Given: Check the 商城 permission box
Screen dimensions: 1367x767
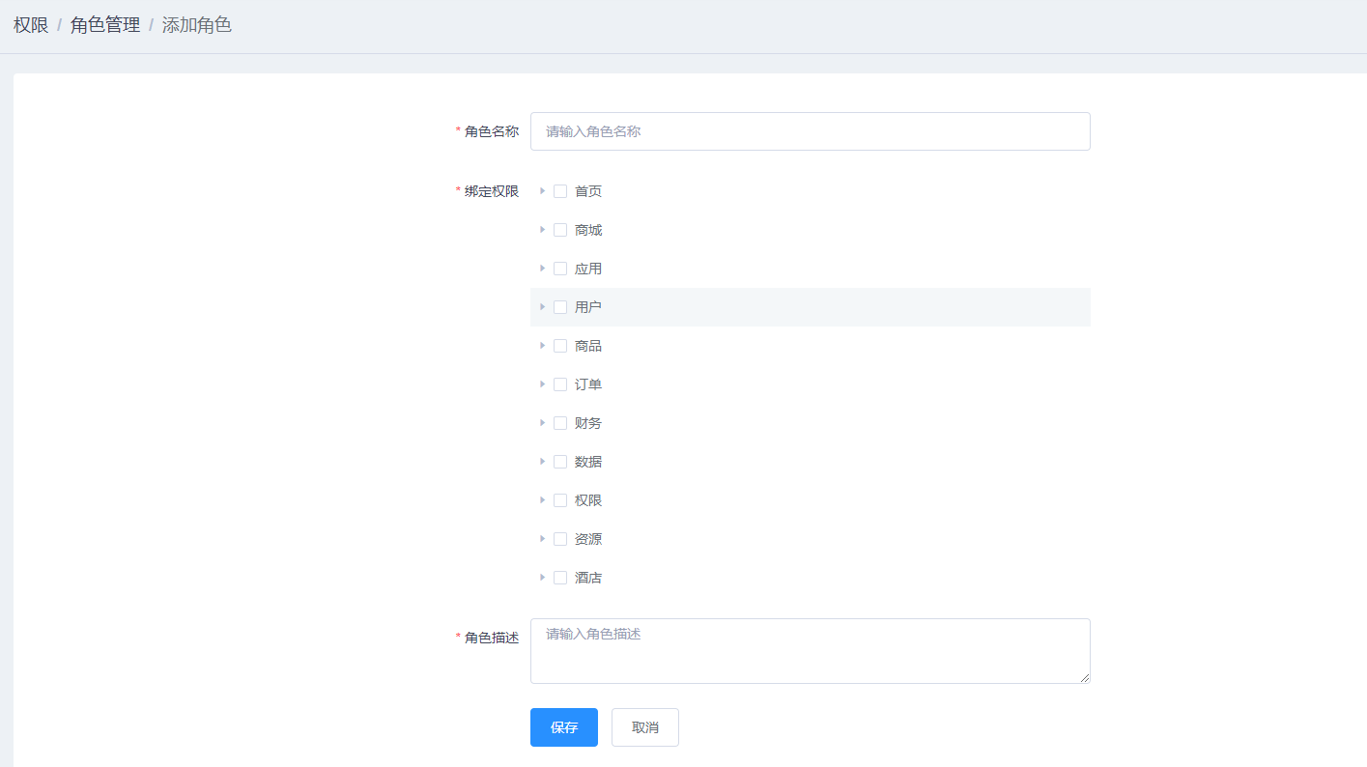Looking at the screenshot, I should (x=560, y=230).
